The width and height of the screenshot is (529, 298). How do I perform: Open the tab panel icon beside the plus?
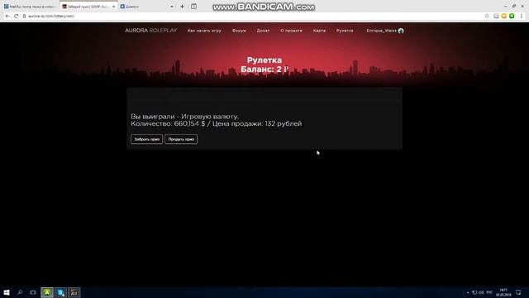(x=193, y=7)
